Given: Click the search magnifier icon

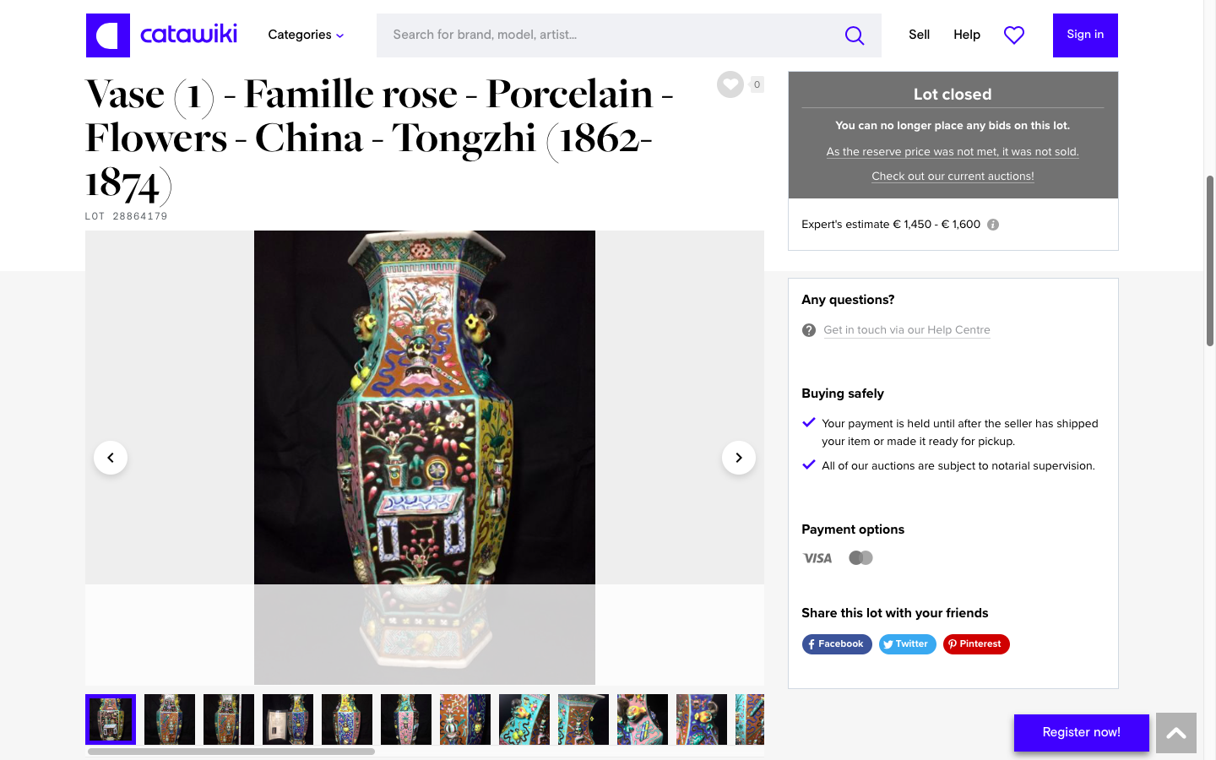Looking at the screenshot, I should (855, 35).
